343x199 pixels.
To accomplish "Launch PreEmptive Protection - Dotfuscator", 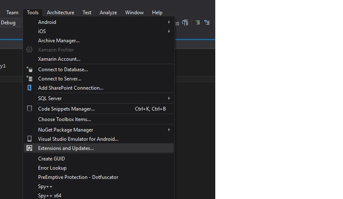I will pyautogui.click(x=99, y=177).
